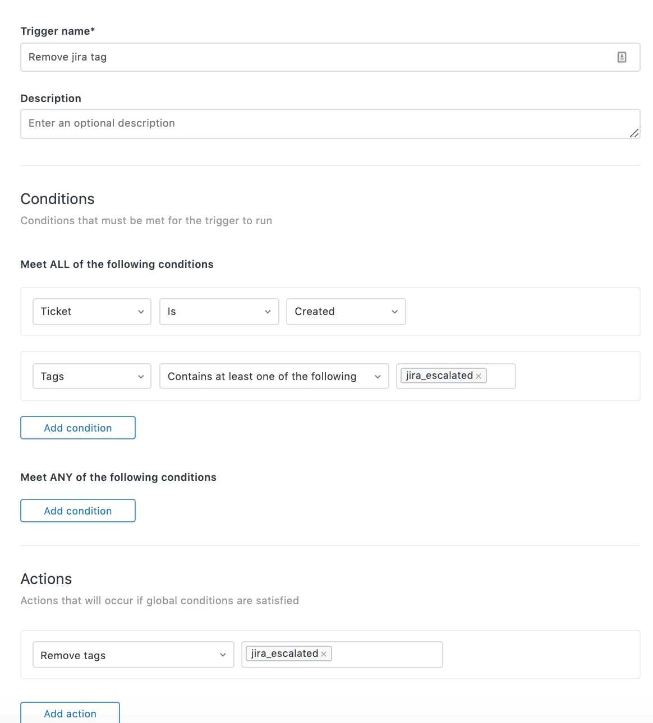Open the Tags condition field dropdown
The image size is (653, 723).
[92, 377]
